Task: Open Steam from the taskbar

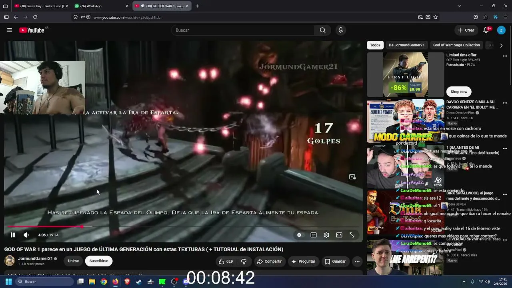Action: click(139, 282)
